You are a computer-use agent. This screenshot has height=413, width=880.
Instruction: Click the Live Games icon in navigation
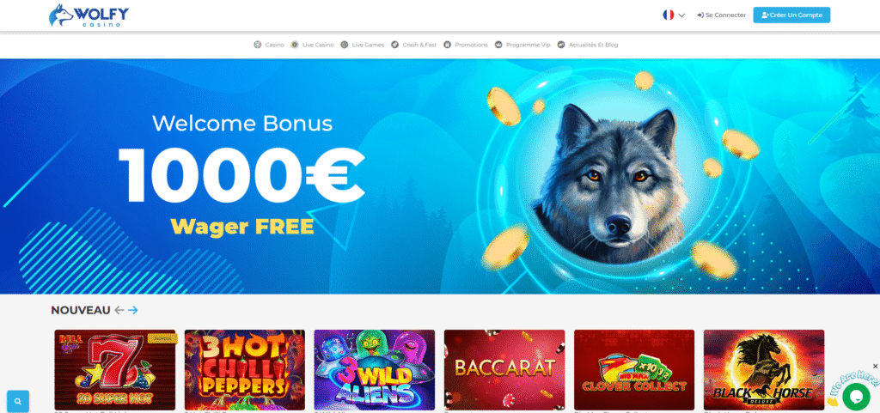click(344, 45)
